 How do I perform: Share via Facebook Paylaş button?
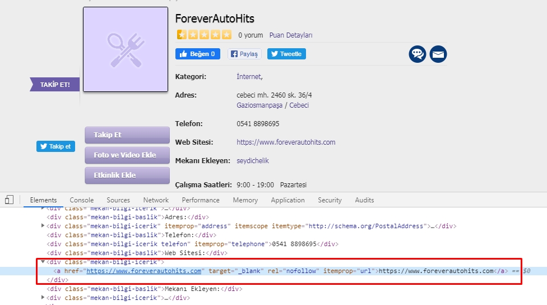[x=244, y=54]
